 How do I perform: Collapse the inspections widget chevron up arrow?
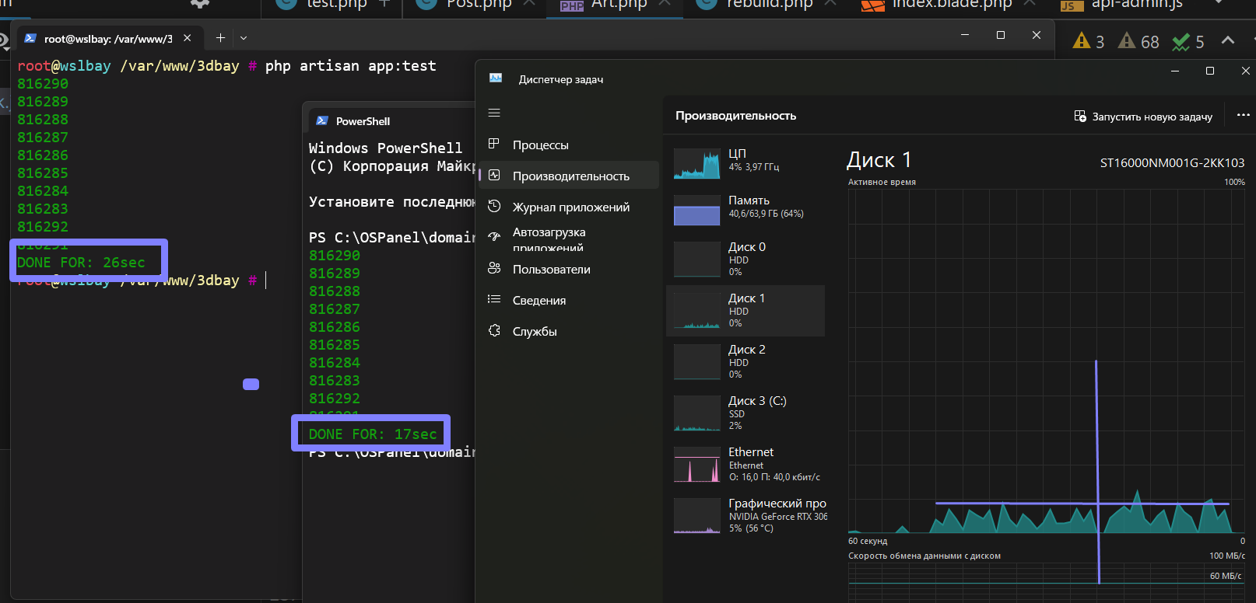pyautogui.click(x=1228, y=40)
